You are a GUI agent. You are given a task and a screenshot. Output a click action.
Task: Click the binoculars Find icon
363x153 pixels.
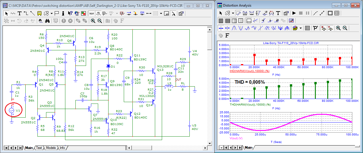coord(47,21)
